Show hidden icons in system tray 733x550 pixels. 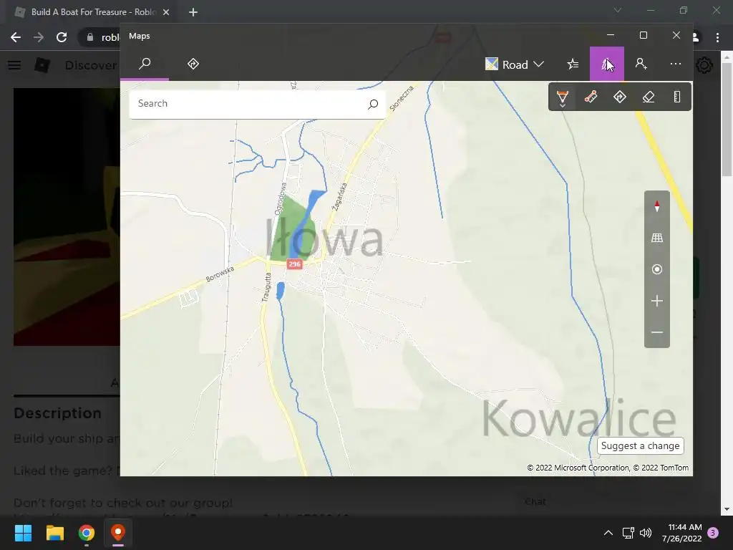pos(608,533)
